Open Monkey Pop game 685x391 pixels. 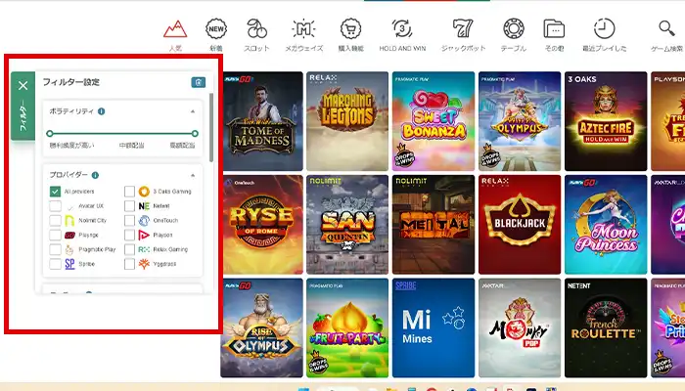coord(520,327)
